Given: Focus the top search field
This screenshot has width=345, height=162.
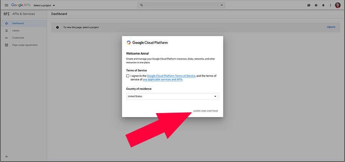Looking at the screenshot, I should point(181,5).
